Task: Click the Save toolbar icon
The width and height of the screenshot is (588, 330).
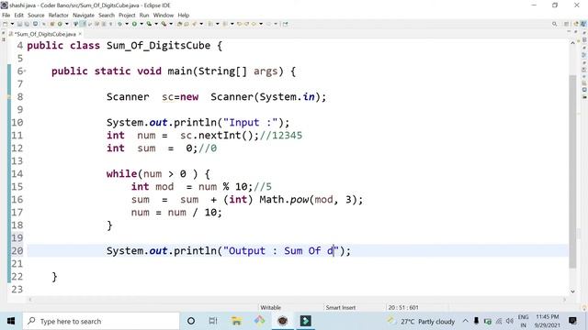Action: (20, 24)
